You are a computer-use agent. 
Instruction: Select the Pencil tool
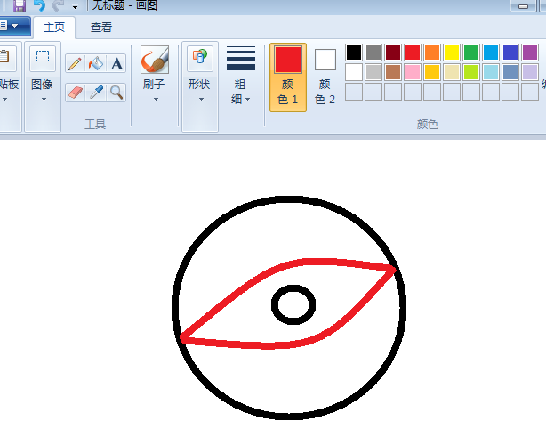click(x=75, y=63)
